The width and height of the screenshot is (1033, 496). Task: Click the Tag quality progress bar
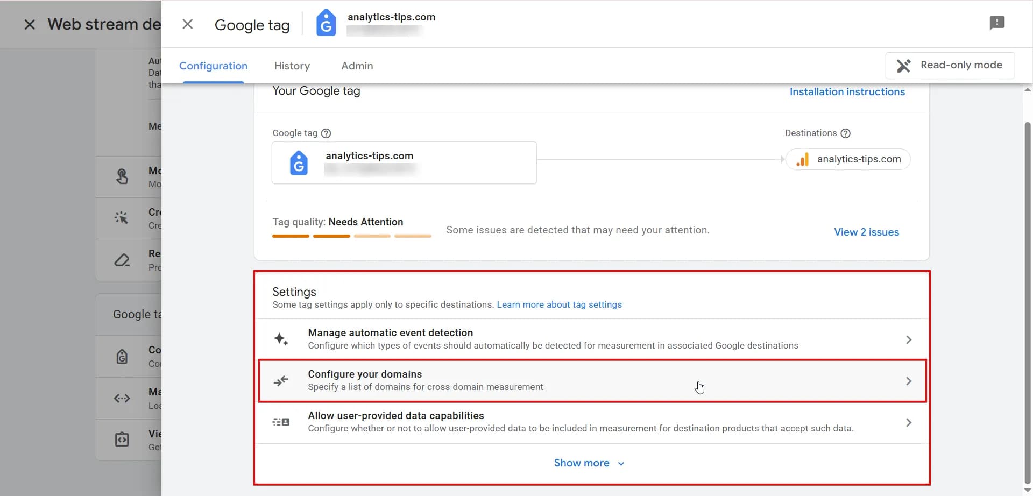[x=351, y=236]
